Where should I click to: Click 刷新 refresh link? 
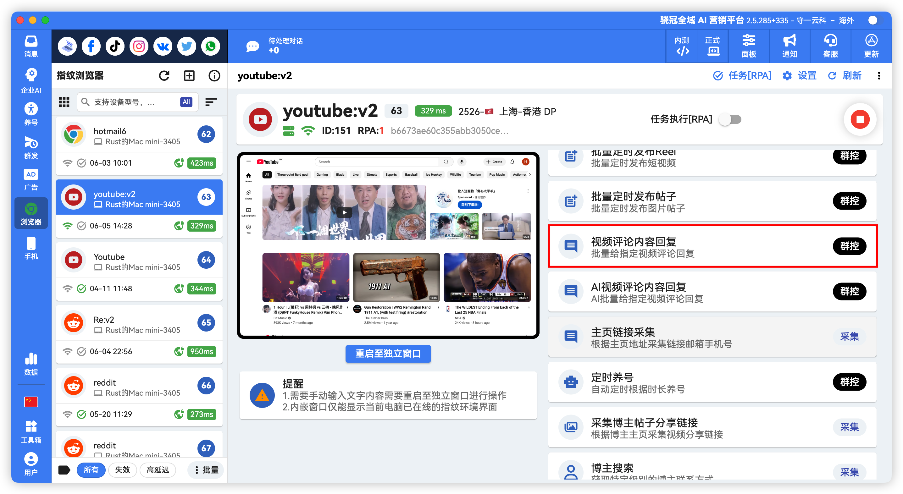845,76
